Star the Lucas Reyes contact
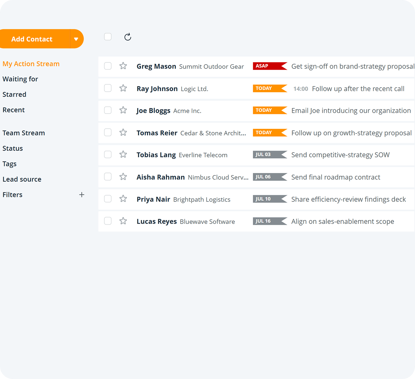 click(x=123, y=221)
